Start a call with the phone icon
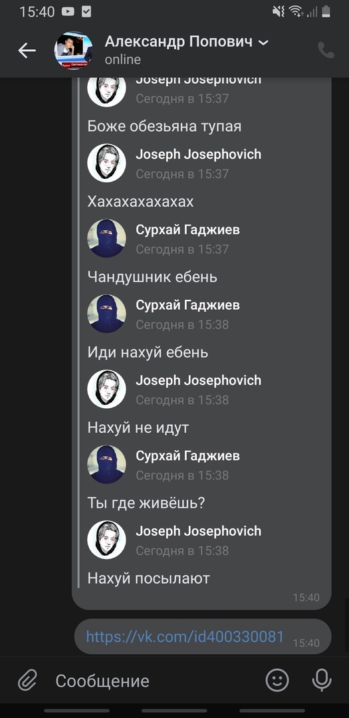The height and width of the screenshot is (718, 349). [326, 51]
